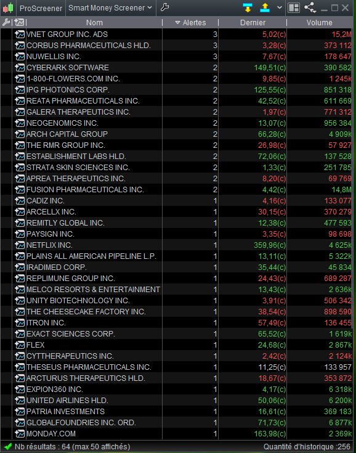Open chart icon for IPG PHOTONICS CORP.
Image resolution: width=356 pixels, height=453 pixels.
click(x=20, y=90)
